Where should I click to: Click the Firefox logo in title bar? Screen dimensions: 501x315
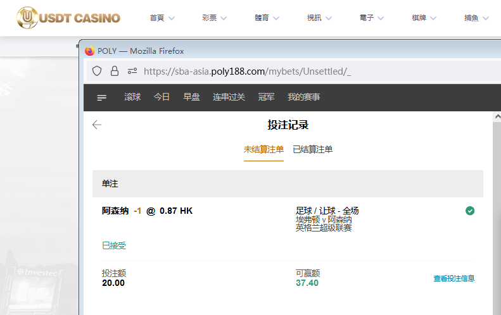90,51
